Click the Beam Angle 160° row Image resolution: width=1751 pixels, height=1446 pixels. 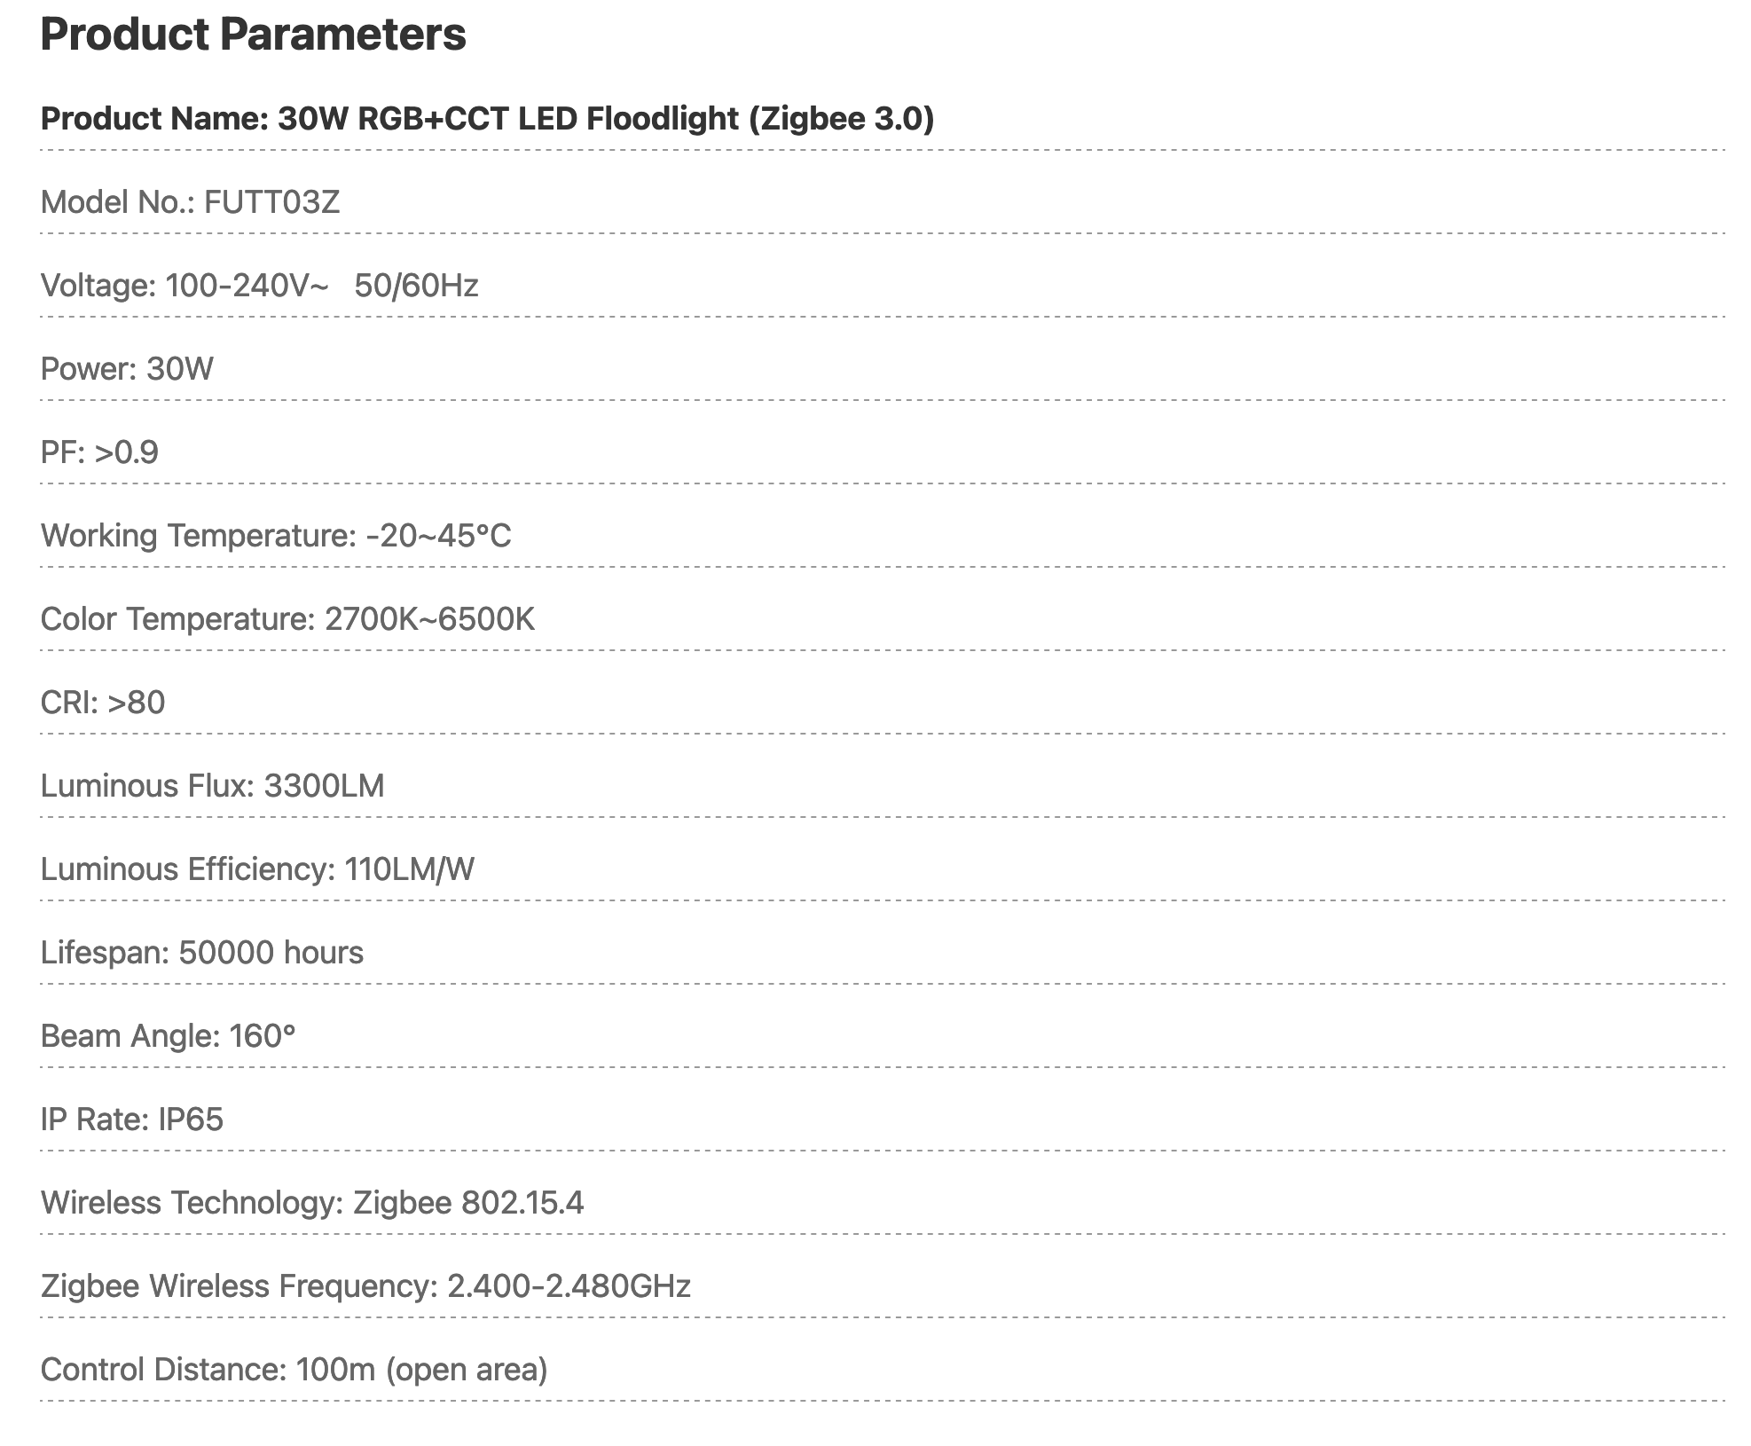(x=168, y=1036)
